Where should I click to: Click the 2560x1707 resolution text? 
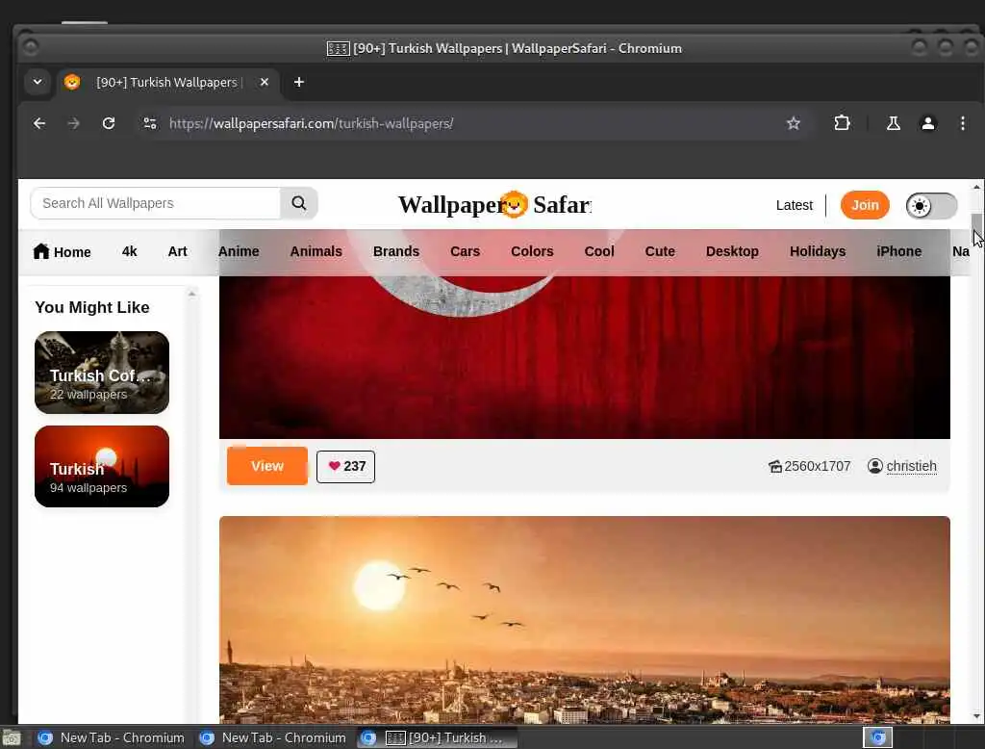(818, 466)
